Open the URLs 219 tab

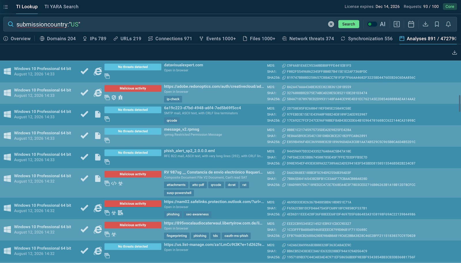[x=127, y=39]
